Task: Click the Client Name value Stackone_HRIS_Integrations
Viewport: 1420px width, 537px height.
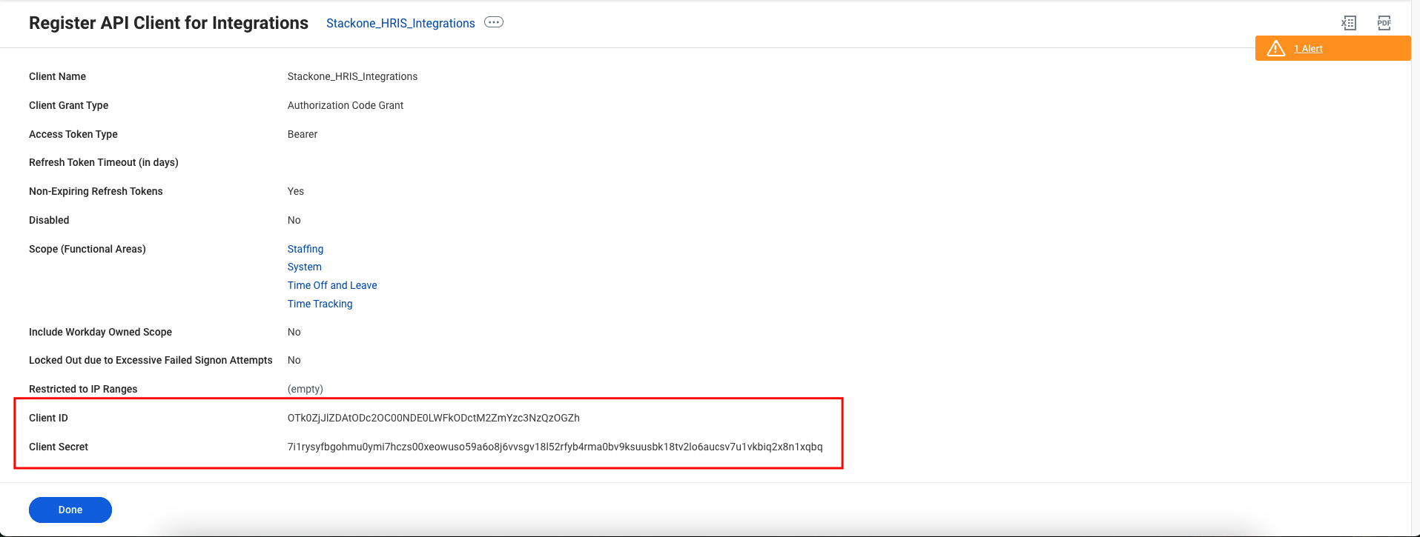Action: (x=352, y=76)
